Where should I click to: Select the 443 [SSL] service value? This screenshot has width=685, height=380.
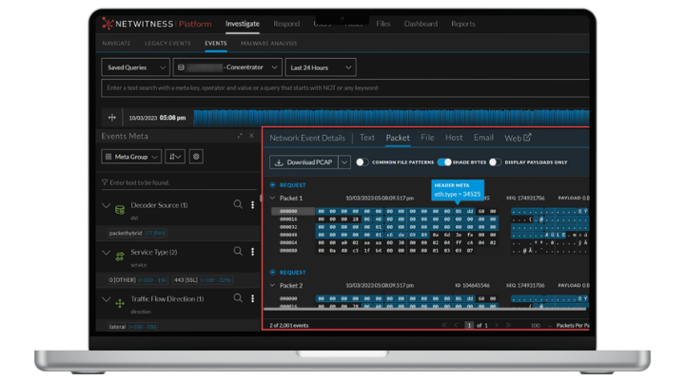tap(203, 279)
